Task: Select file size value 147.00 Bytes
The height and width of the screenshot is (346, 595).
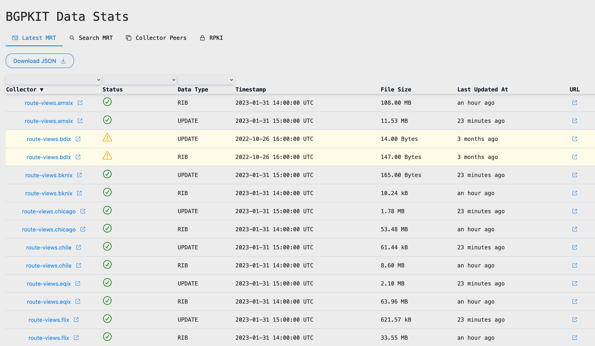Action: [x=401, y=157]
